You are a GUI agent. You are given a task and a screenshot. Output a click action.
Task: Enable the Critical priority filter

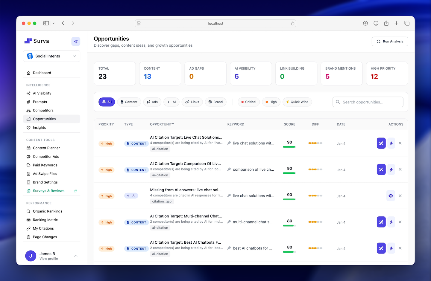pyautogui.click(x=248, y=102)
